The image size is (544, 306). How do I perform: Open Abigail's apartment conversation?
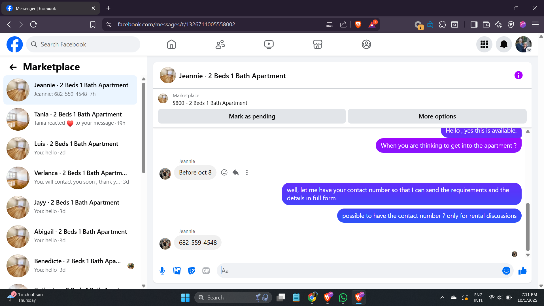pyautogui.click(x=70, y=236)
